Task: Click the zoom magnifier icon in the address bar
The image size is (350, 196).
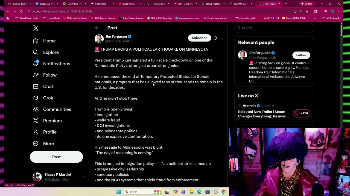Action: click(301, 11)
